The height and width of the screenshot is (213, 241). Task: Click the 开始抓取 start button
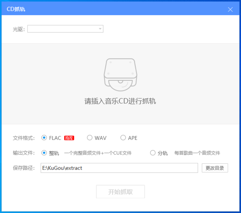pos(120,192)
